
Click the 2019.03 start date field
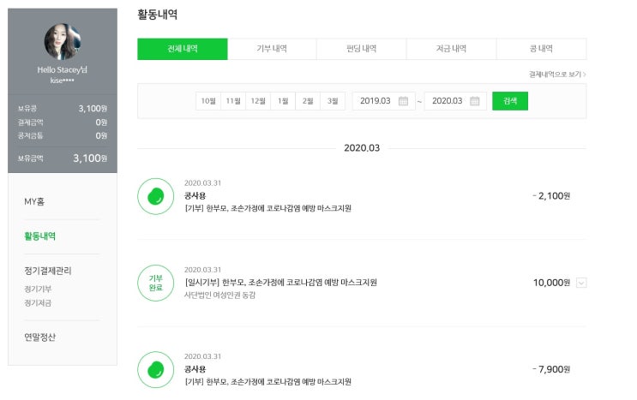tap(376, 101)
